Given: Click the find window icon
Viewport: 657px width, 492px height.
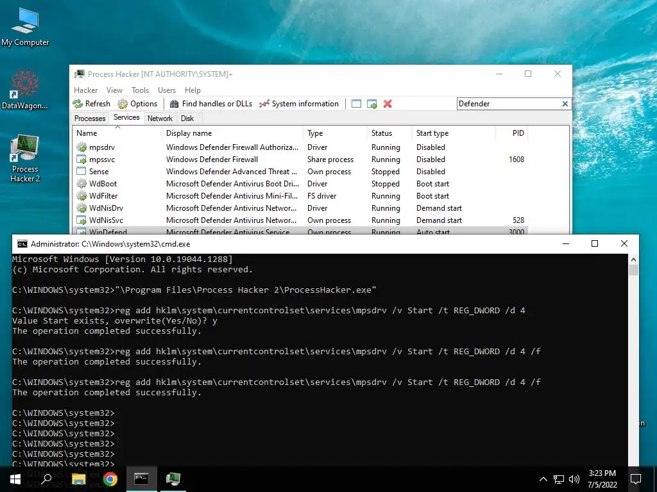Looking at the screenshot, I should tap(356, 104).
